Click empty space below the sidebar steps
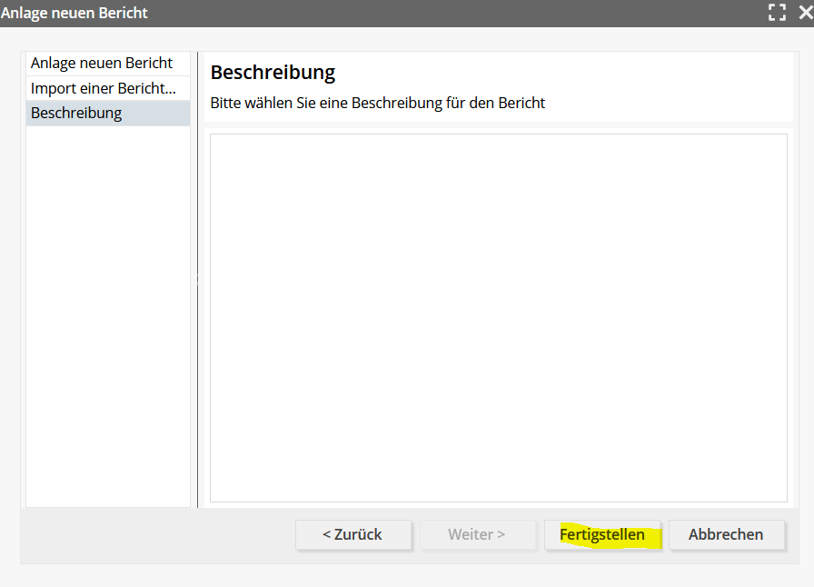814x587 pixels. click(x=107, y=318)
